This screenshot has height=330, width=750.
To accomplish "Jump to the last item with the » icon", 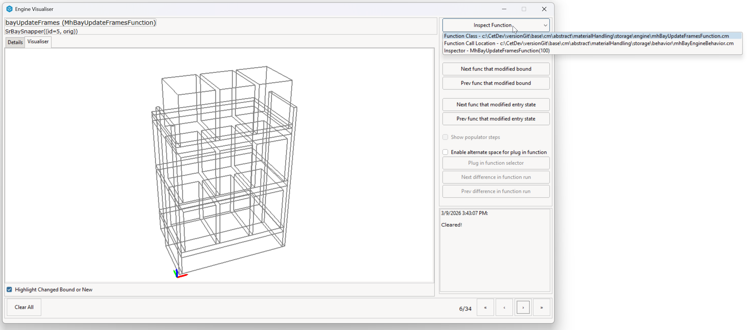I will 542,307.
